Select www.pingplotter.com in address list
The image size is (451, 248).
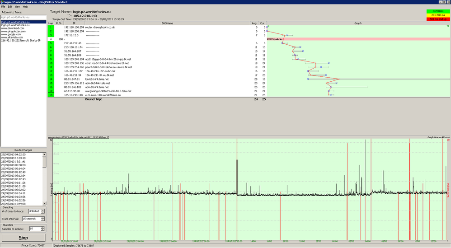pyautogui.click(x=13, y=31)
